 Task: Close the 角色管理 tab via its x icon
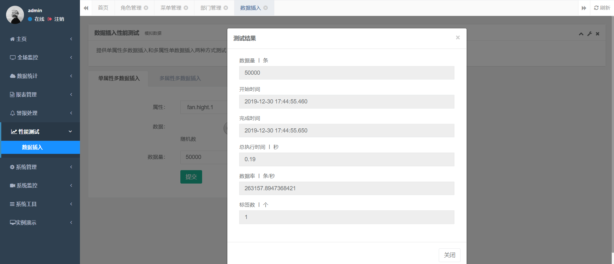(146, 8)
